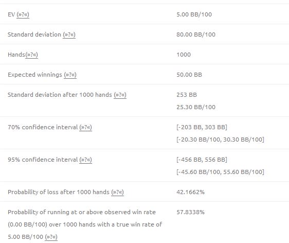Click the 57.8338% probability value

[191, 212]
